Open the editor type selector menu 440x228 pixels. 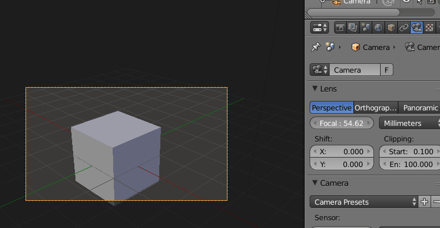[320, 27]
